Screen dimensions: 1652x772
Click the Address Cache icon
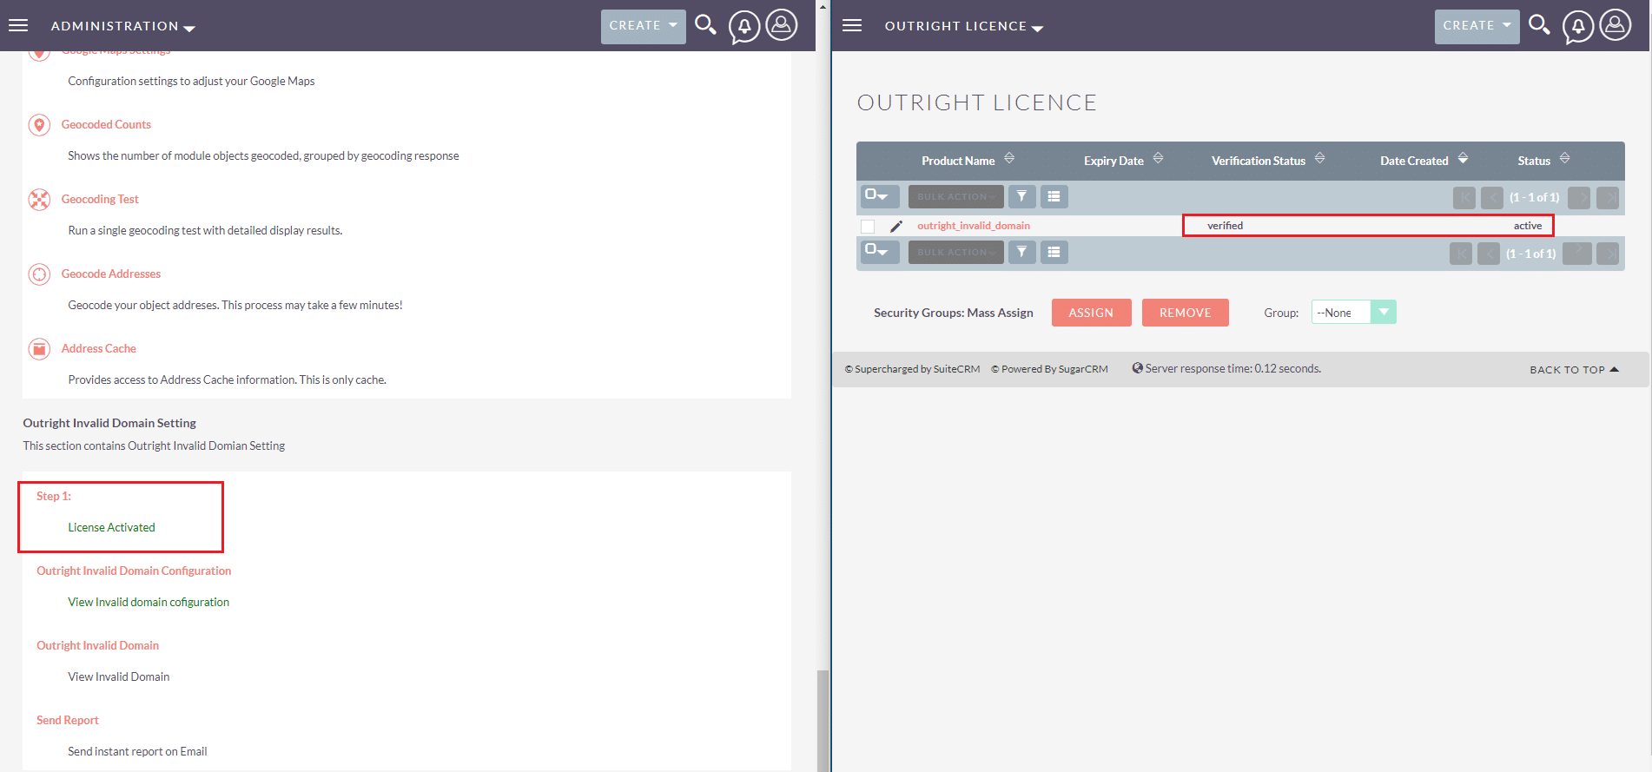pyautogui.click(x=39, y=349)
